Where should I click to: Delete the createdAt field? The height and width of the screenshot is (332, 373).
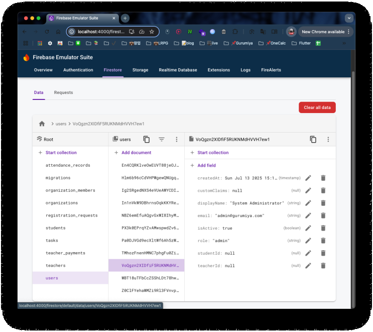323,178
